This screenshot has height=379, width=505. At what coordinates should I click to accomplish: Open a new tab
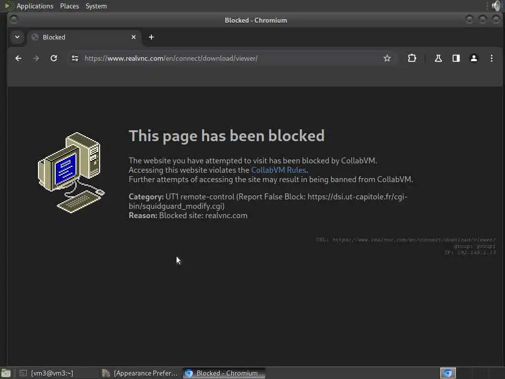151,37
